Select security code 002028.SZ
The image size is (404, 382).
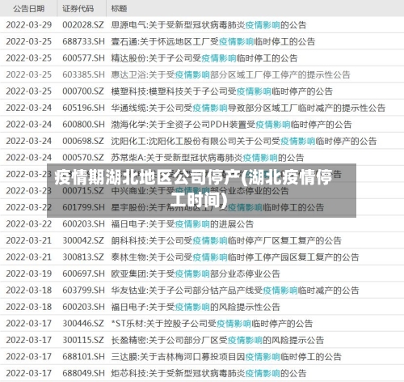pos(83,25)
